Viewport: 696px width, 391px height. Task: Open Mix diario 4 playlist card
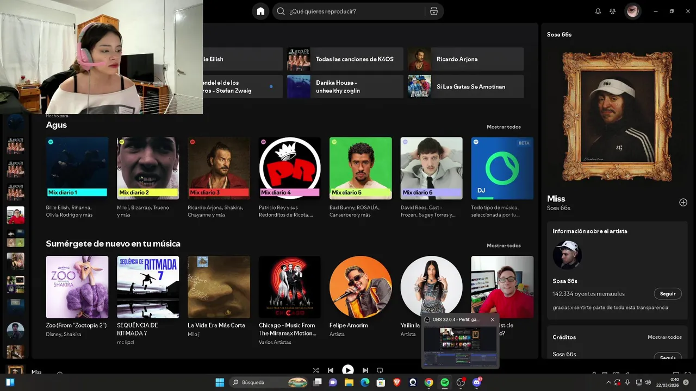click(x=290, y=178)
